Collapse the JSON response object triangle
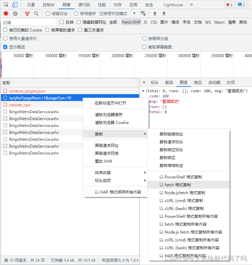This screenshot has width=252, height=265. 143,91
